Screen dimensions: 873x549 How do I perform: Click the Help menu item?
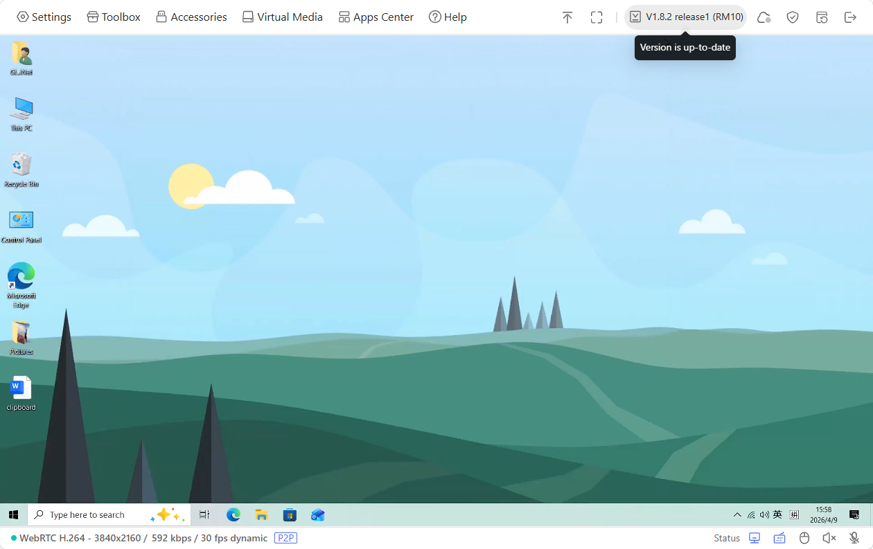pyautogui.click(x=448, y=17)
